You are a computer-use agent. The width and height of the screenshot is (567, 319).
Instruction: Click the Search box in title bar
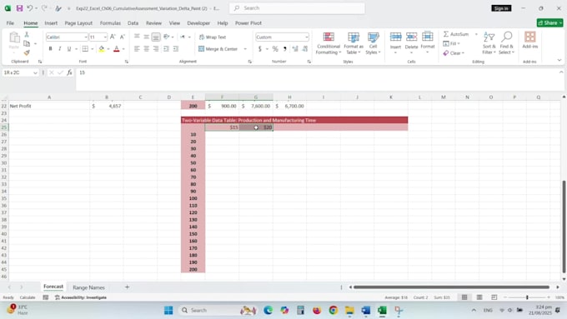[297, 8]
